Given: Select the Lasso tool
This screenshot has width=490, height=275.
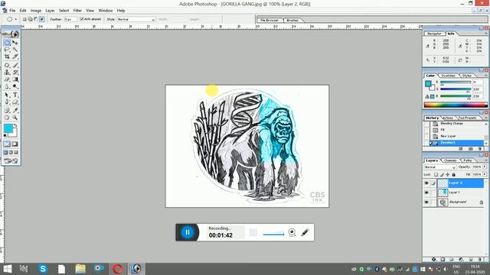Looking at the screenshot, I should 7,50.
